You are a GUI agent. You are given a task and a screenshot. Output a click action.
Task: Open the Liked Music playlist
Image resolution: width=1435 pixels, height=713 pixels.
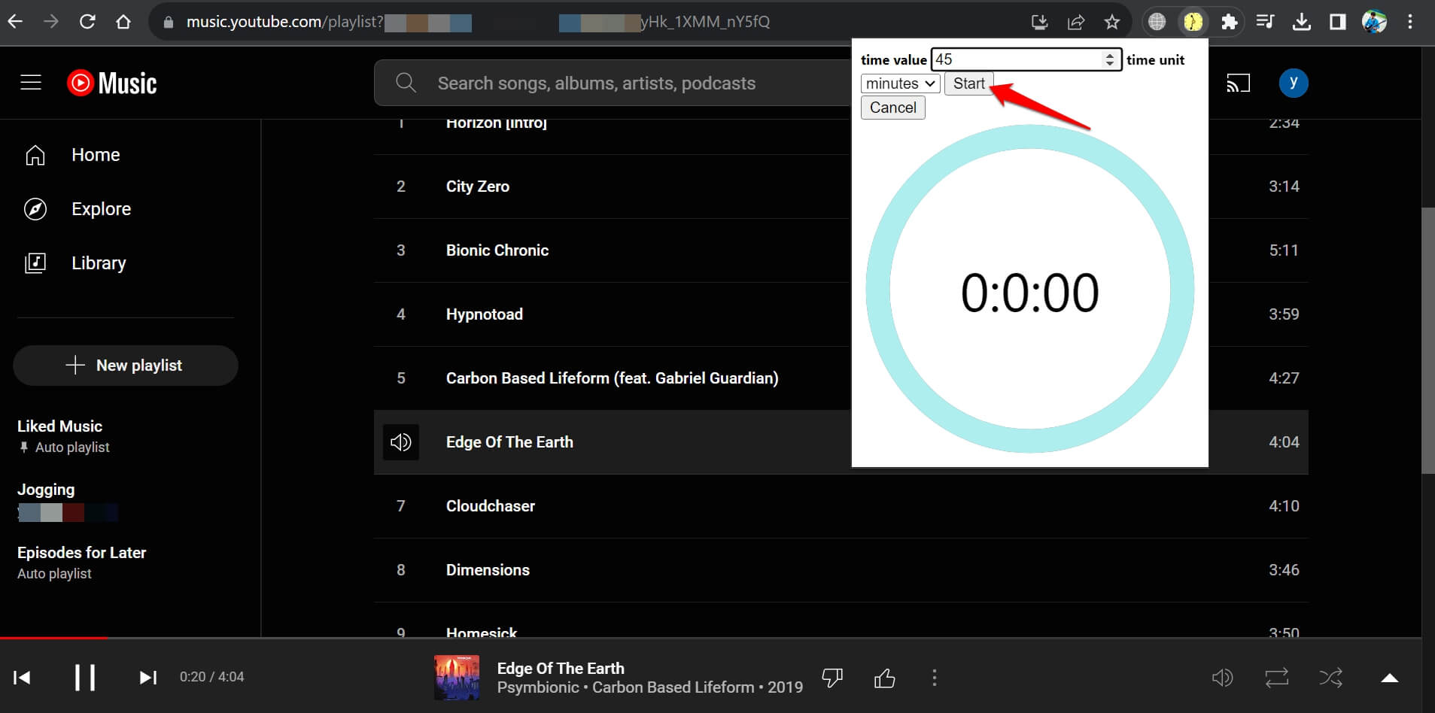pos(60,426)
